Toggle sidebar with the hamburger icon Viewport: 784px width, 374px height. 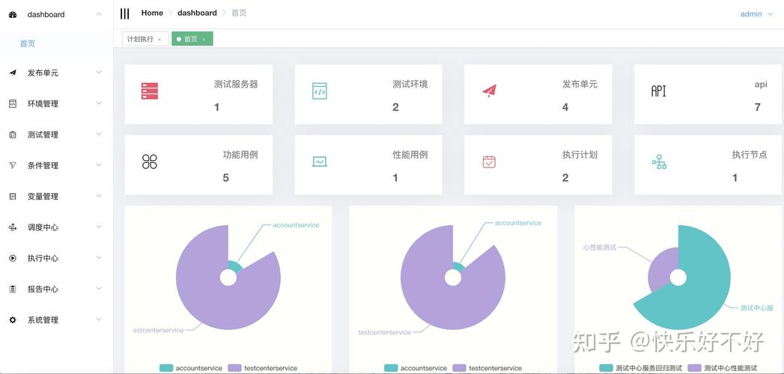tap(124, 13)
